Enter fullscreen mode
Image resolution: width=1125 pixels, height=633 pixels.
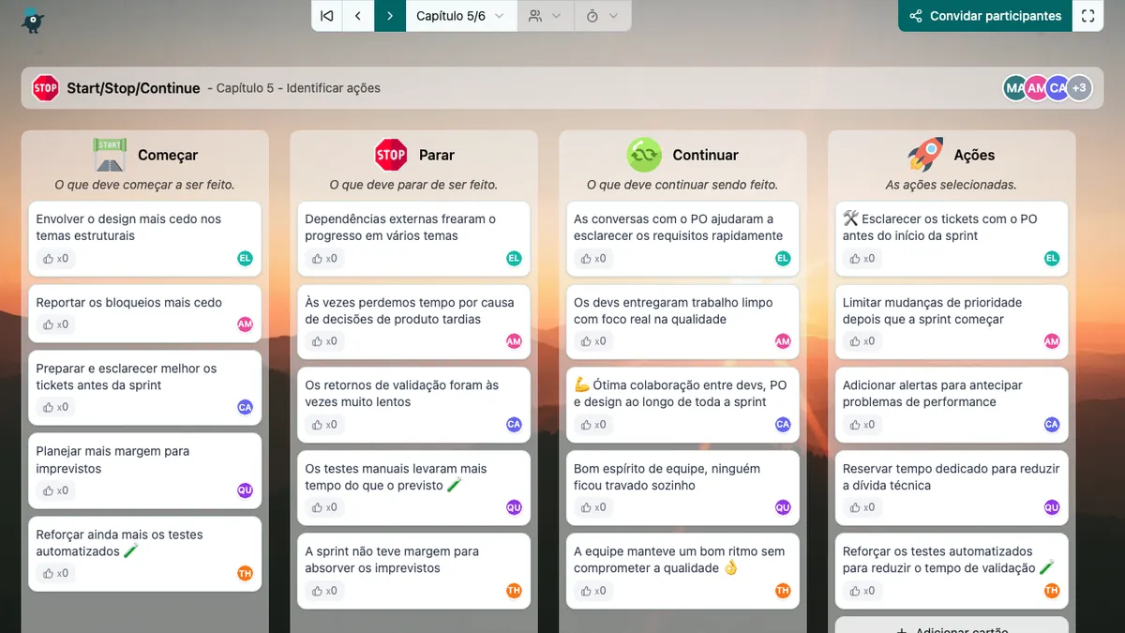pyautogui.click(x=1087, y=16)
